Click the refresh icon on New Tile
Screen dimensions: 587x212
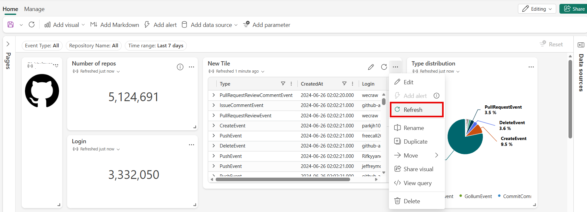[x=384, y=67]
